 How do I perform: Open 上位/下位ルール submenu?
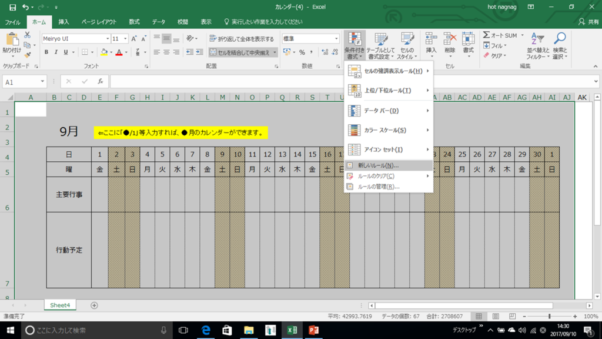[389, 90]
